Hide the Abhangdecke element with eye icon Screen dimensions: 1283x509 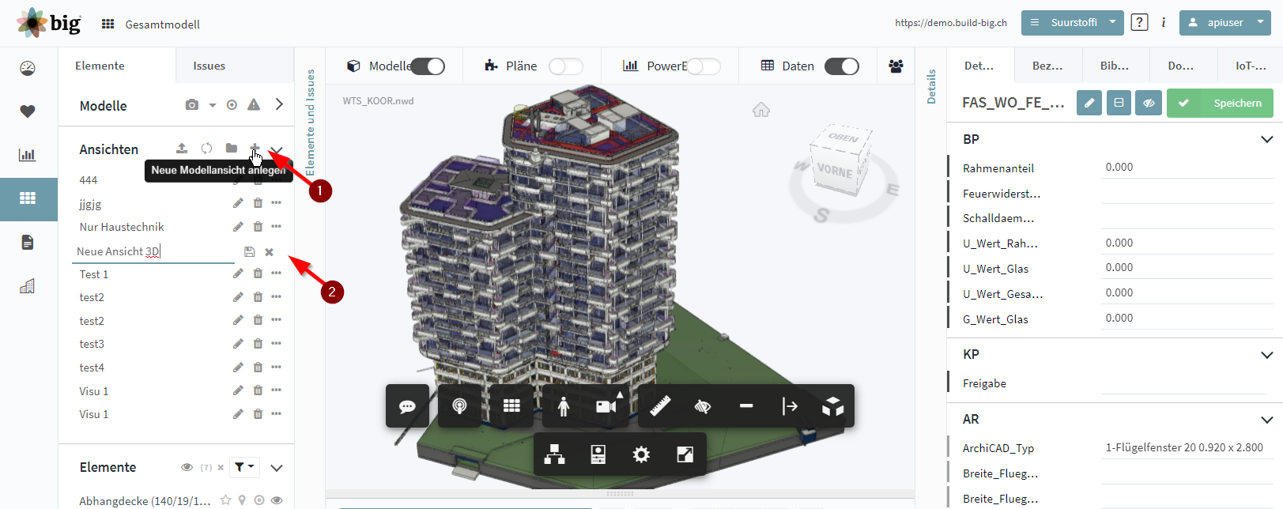tap(277, 500)
